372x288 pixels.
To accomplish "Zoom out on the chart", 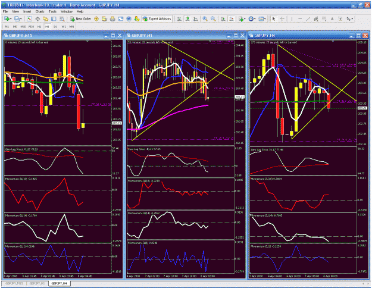I will click(213, 18).
